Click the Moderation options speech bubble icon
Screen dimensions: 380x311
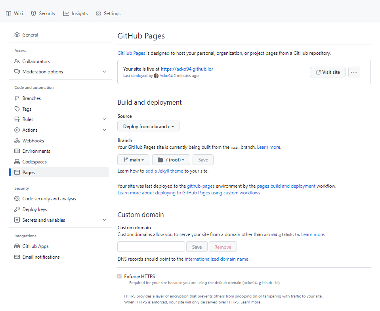tap(17, 71)
